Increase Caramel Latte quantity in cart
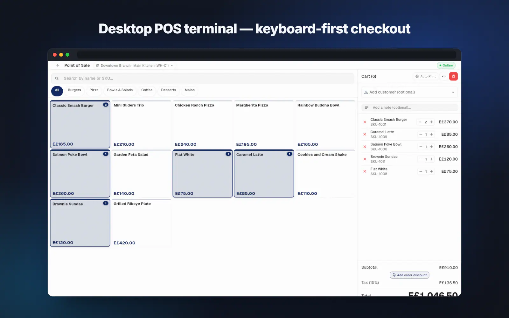 431,135
